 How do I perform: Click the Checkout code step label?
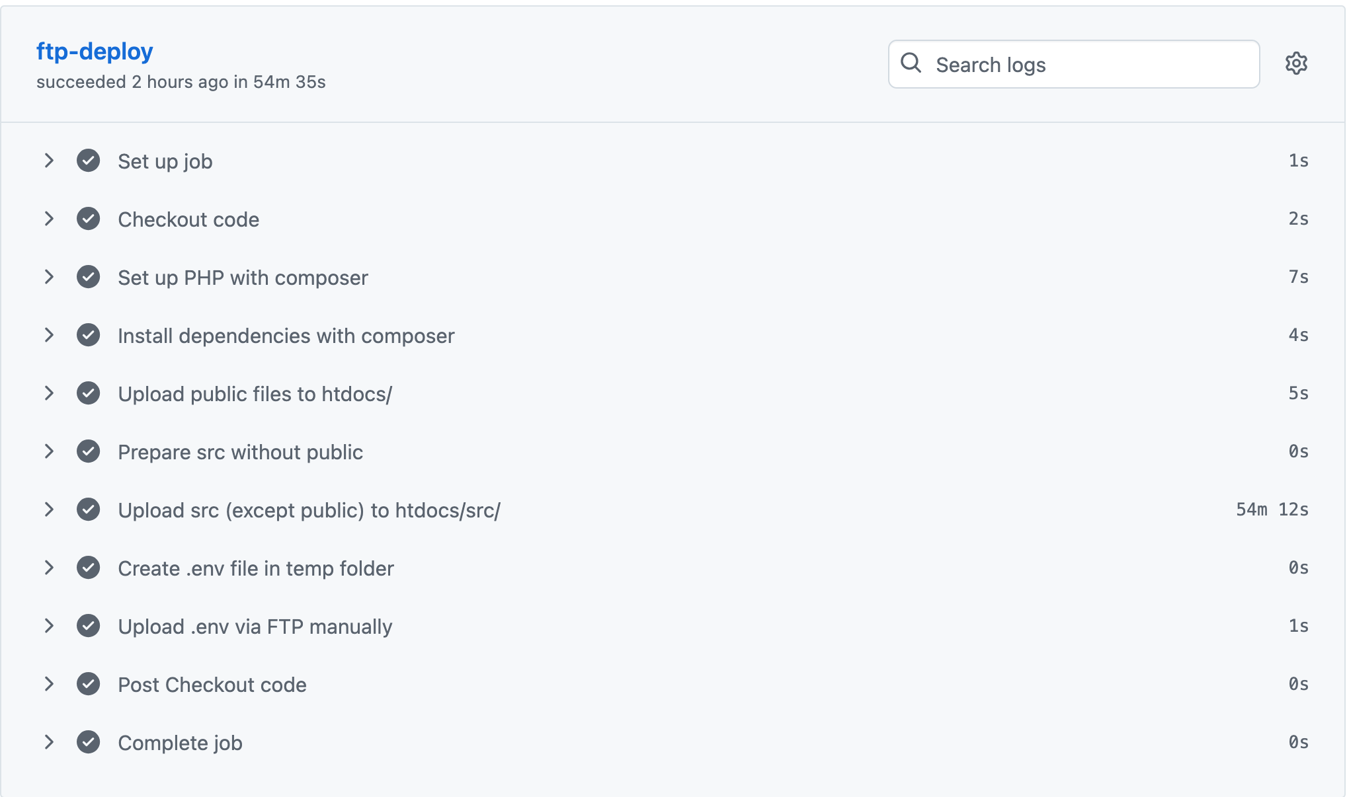pyautogui.click(x=188, y=219)
